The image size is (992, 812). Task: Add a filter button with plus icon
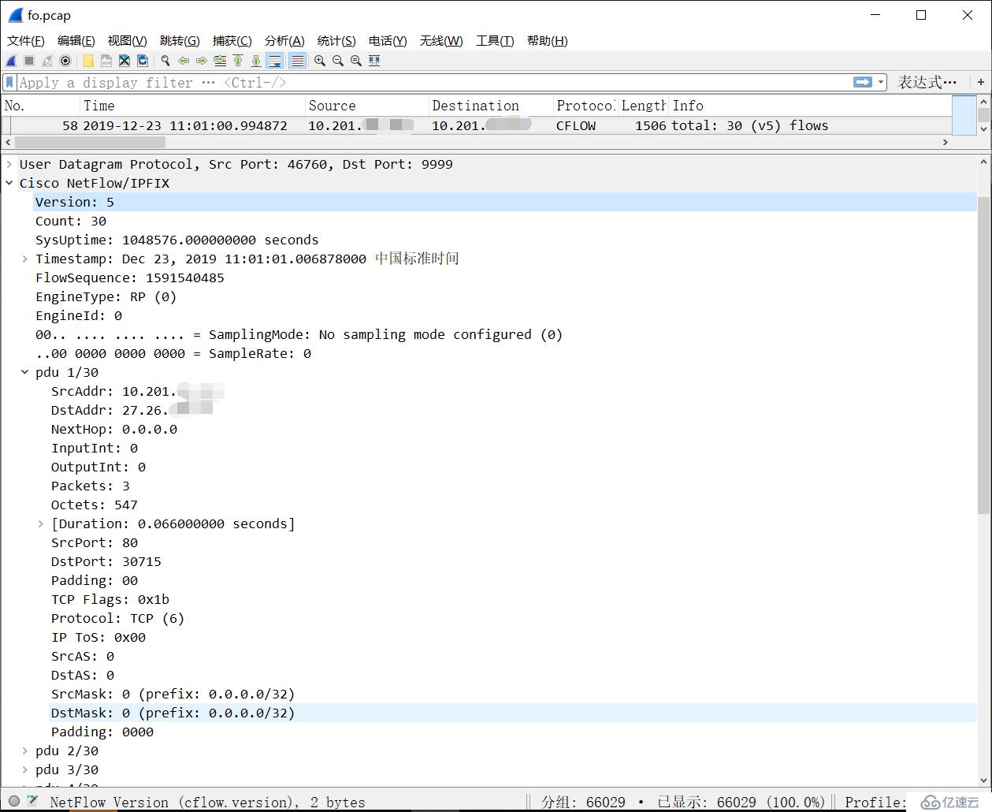pos(981,82)
